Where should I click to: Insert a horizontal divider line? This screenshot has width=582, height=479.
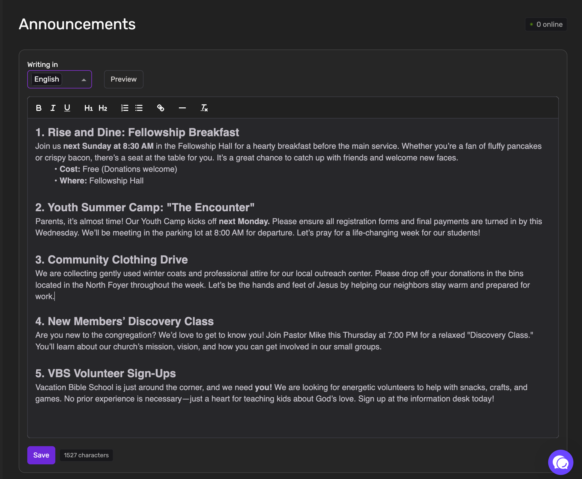(x=182, y=108)
